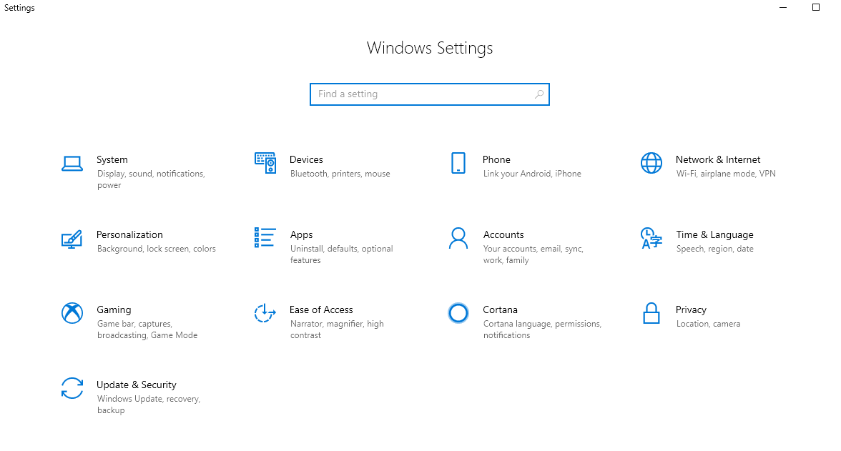Click 'Display, sound, notifications, power' text
This screenshot has height=451, width=841.
coord(151,179)
